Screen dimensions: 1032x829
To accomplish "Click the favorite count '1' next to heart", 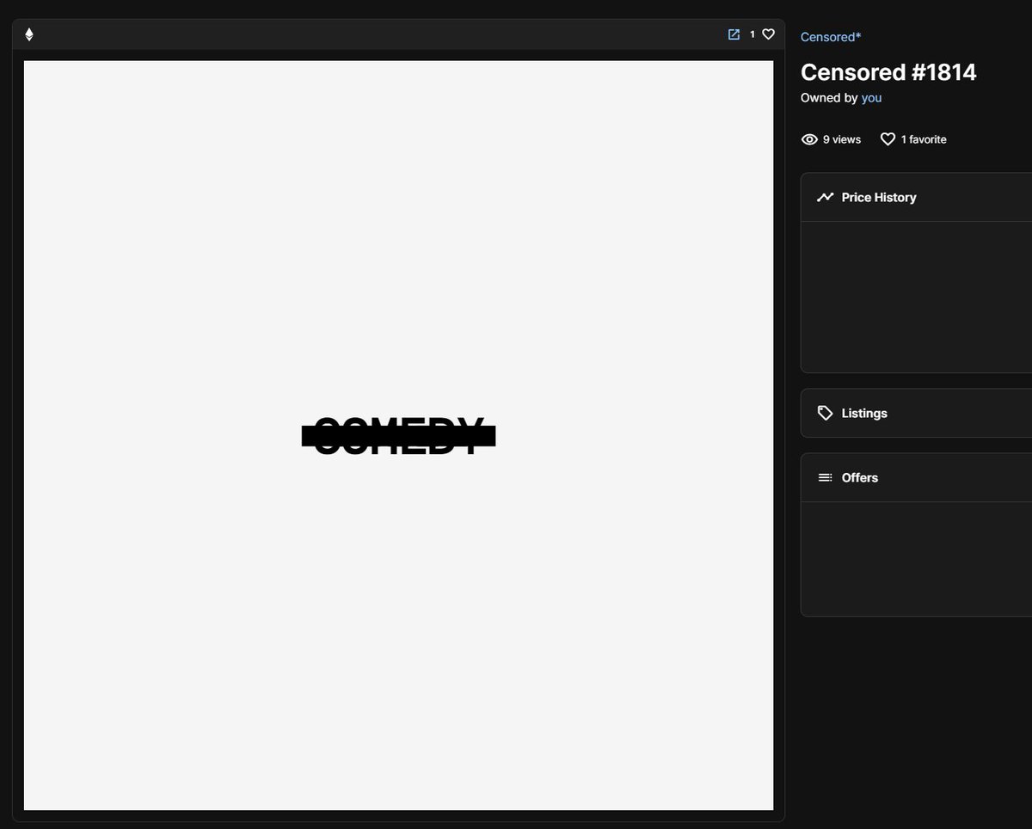I will coord(752,34).
